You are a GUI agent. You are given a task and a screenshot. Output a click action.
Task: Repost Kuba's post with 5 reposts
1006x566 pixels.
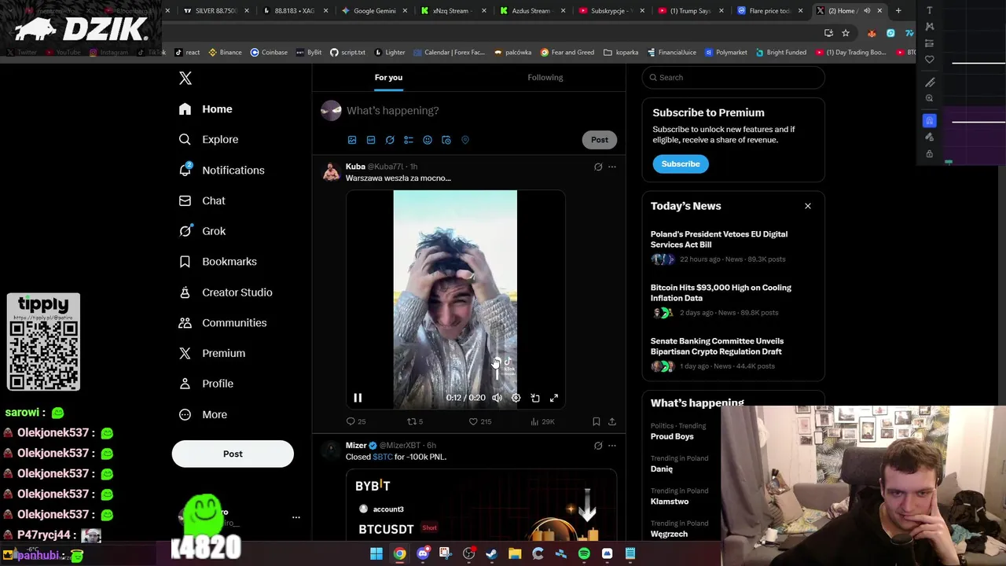tap(415, 421)
